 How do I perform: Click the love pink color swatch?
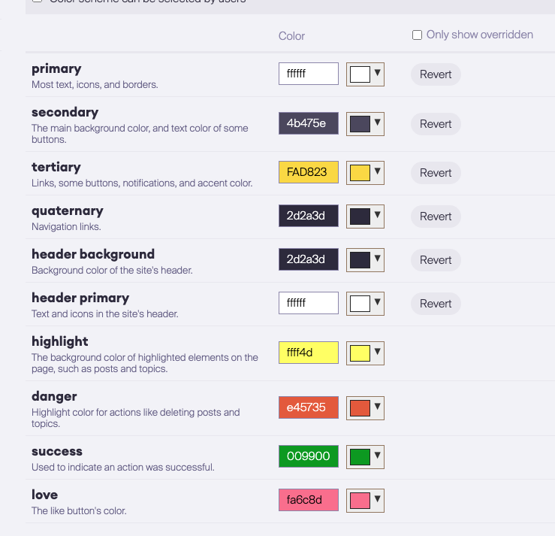point(365,500)
